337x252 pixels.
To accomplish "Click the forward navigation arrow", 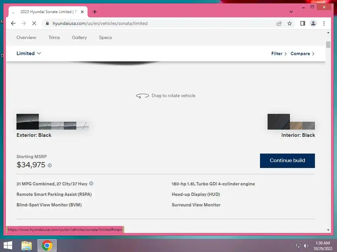I will [x=24, y=23].
